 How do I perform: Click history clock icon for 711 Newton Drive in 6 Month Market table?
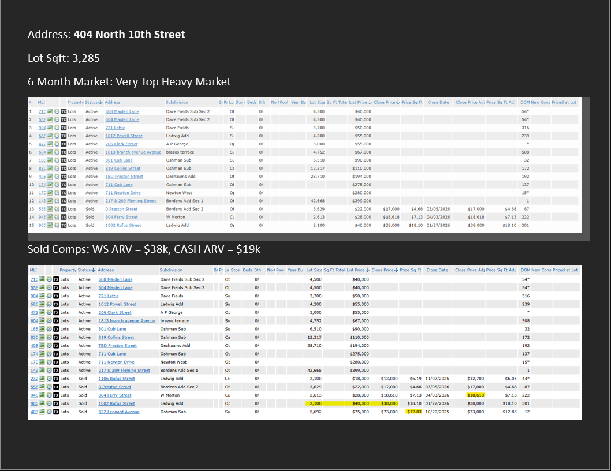(x=57, y=193)
